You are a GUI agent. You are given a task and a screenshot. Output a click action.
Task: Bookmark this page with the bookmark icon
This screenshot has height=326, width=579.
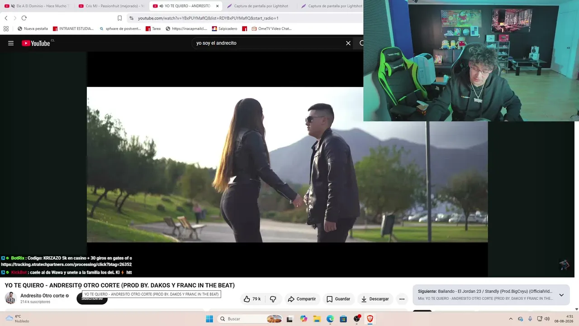point(119,18)
